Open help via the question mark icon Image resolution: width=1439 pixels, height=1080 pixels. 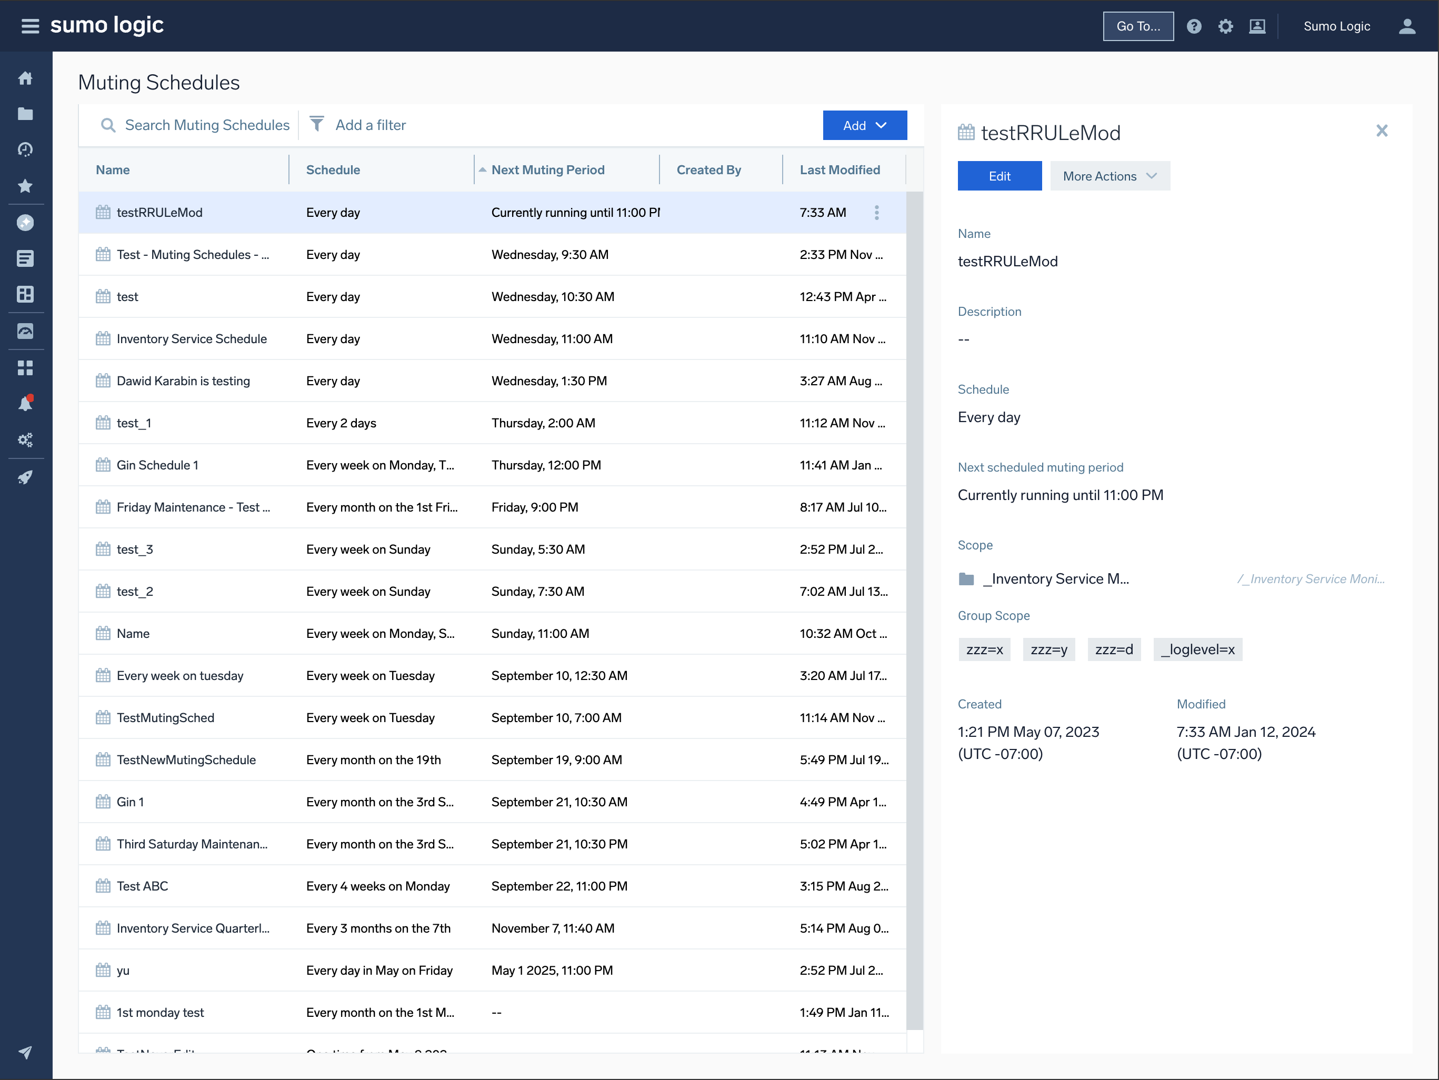(1195, 26)
